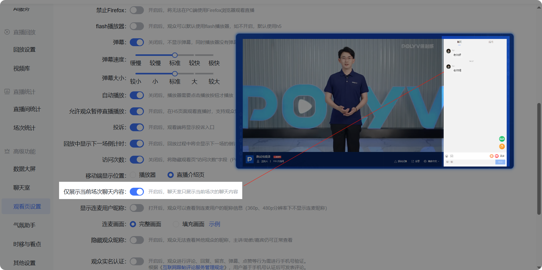The width and height of the screenshot is (542, 270).
Task: Click the orange round icon beside the gift
Action: pos(491,156)
